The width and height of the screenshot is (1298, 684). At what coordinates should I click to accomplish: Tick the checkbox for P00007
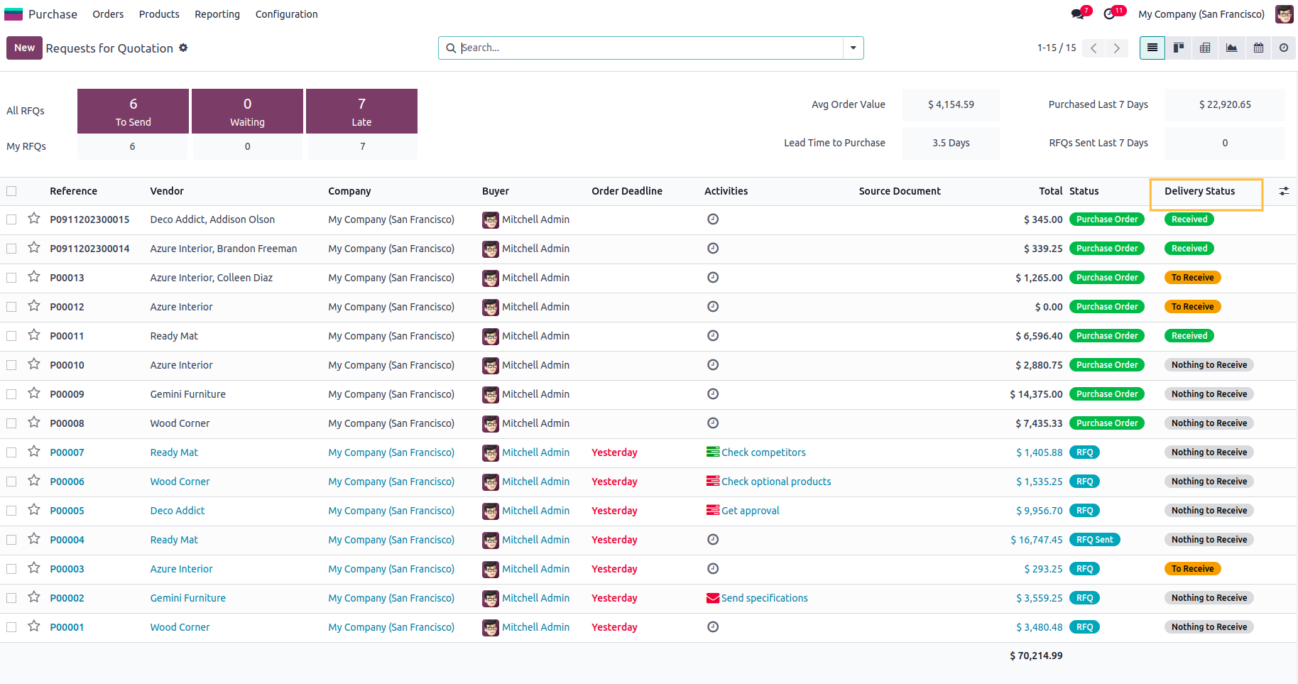[11, 452]
